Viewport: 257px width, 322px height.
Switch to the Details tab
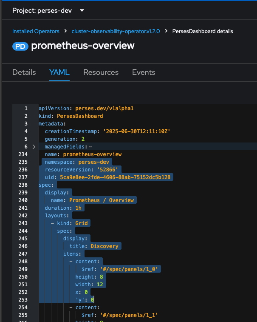[x=24, y=72]
